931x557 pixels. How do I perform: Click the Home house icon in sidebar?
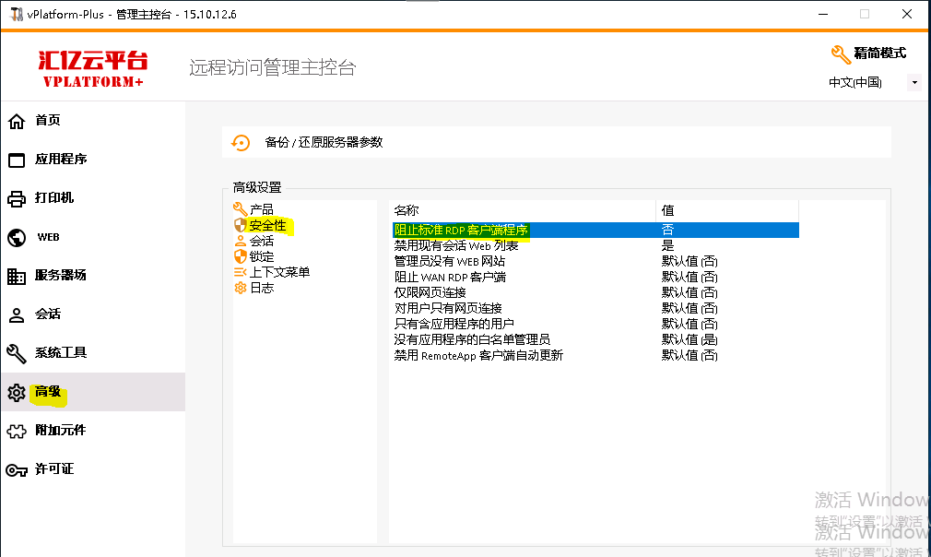[16, 121]
